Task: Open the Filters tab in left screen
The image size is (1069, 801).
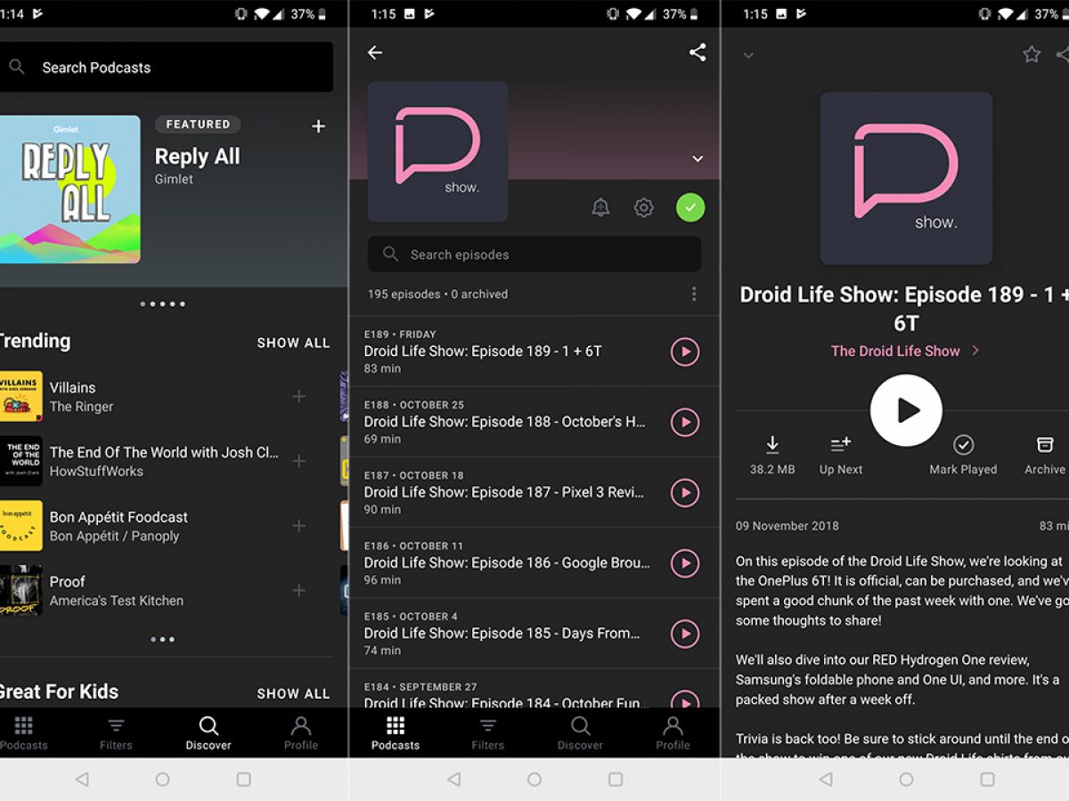Action: coord(116,733)
